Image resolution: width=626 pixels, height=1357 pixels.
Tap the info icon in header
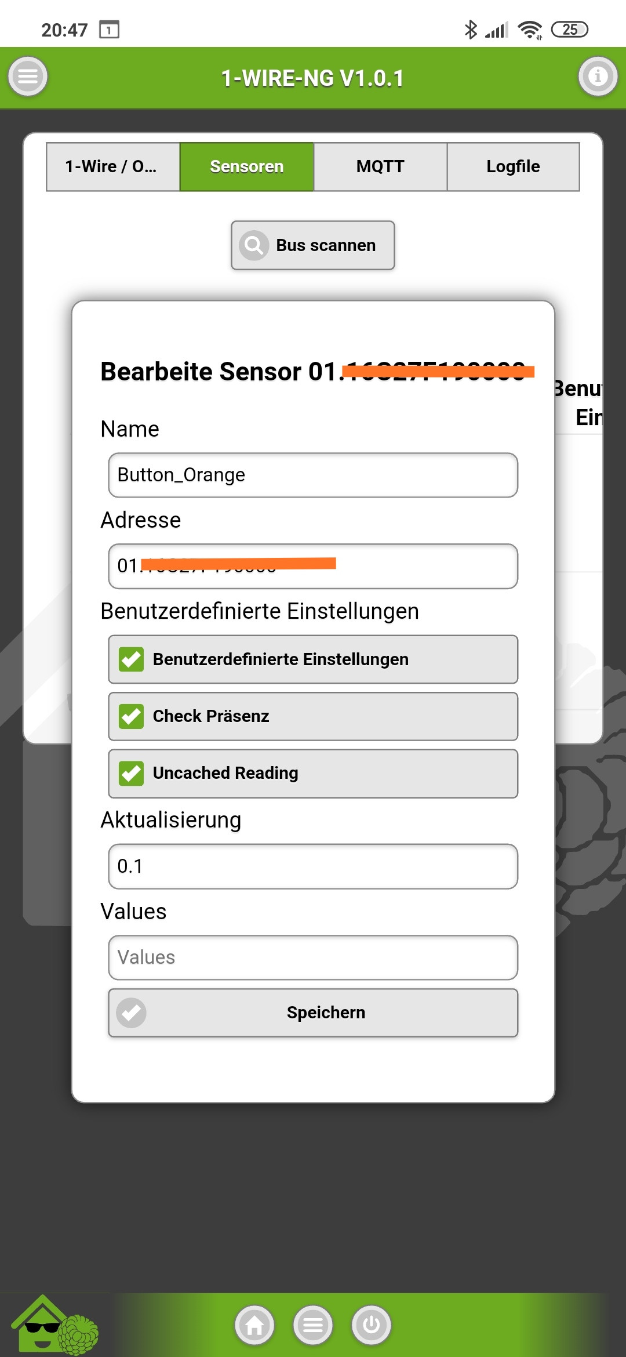[x=598, y=77]
